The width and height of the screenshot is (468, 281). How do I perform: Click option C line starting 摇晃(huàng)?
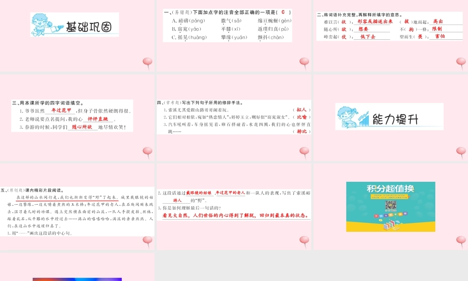228,37
